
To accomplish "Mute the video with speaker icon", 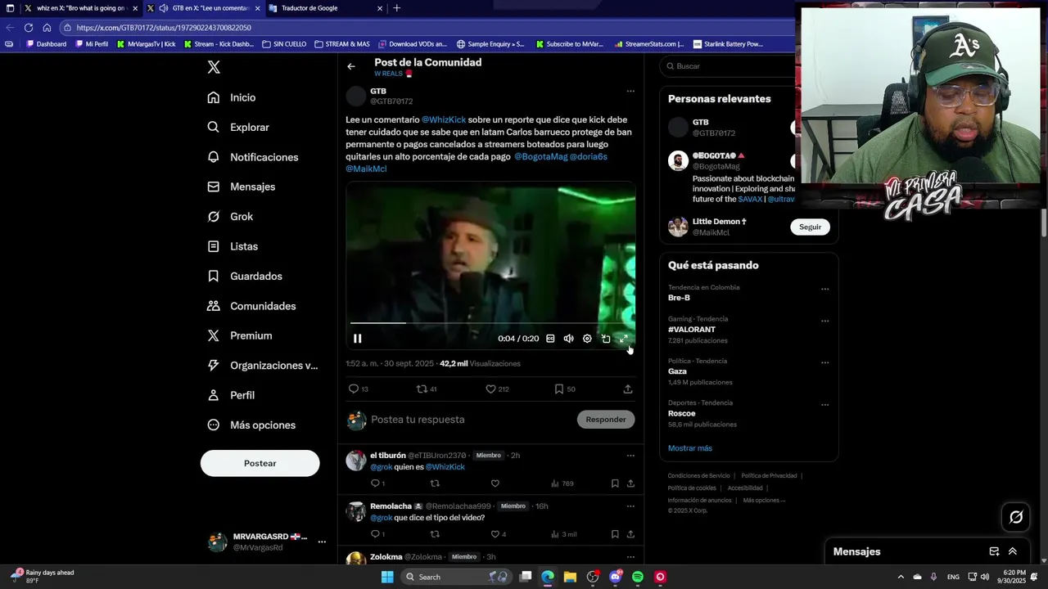I will (568, 339).
